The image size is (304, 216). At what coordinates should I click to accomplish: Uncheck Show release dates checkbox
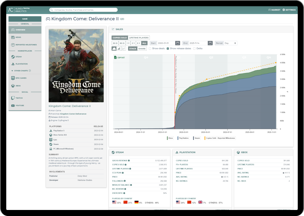point(168,49)
